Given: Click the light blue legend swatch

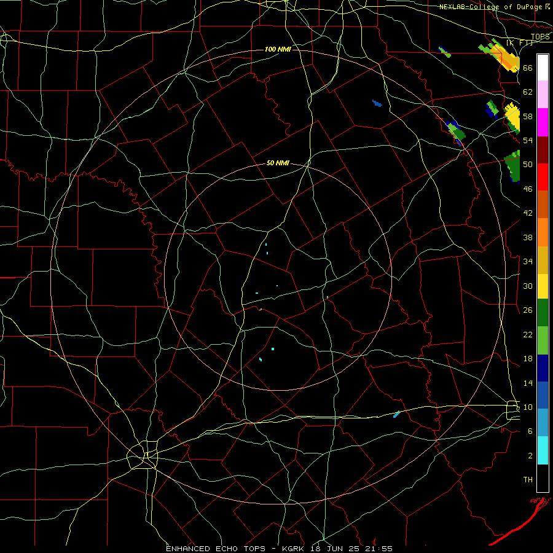Looking at the screenshot, I should pyautogui.click(x=543, y=423).
